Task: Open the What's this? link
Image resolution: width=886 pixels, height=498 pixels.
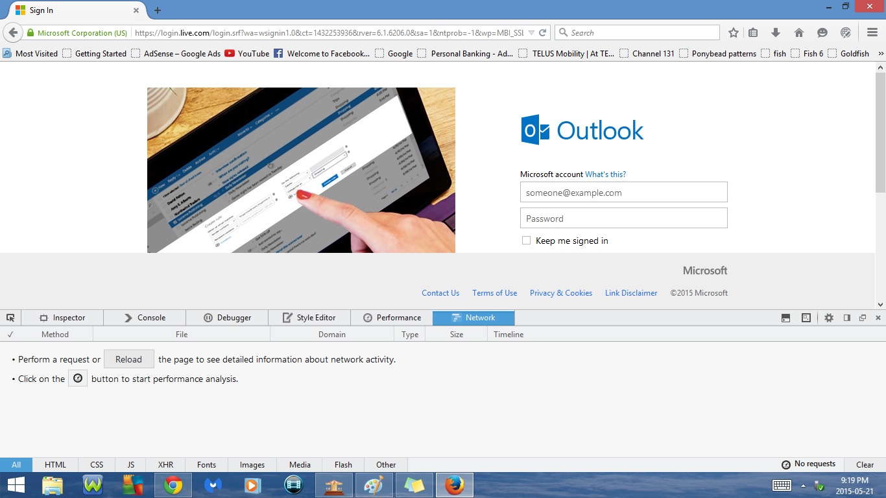Action: click(605, 174)
